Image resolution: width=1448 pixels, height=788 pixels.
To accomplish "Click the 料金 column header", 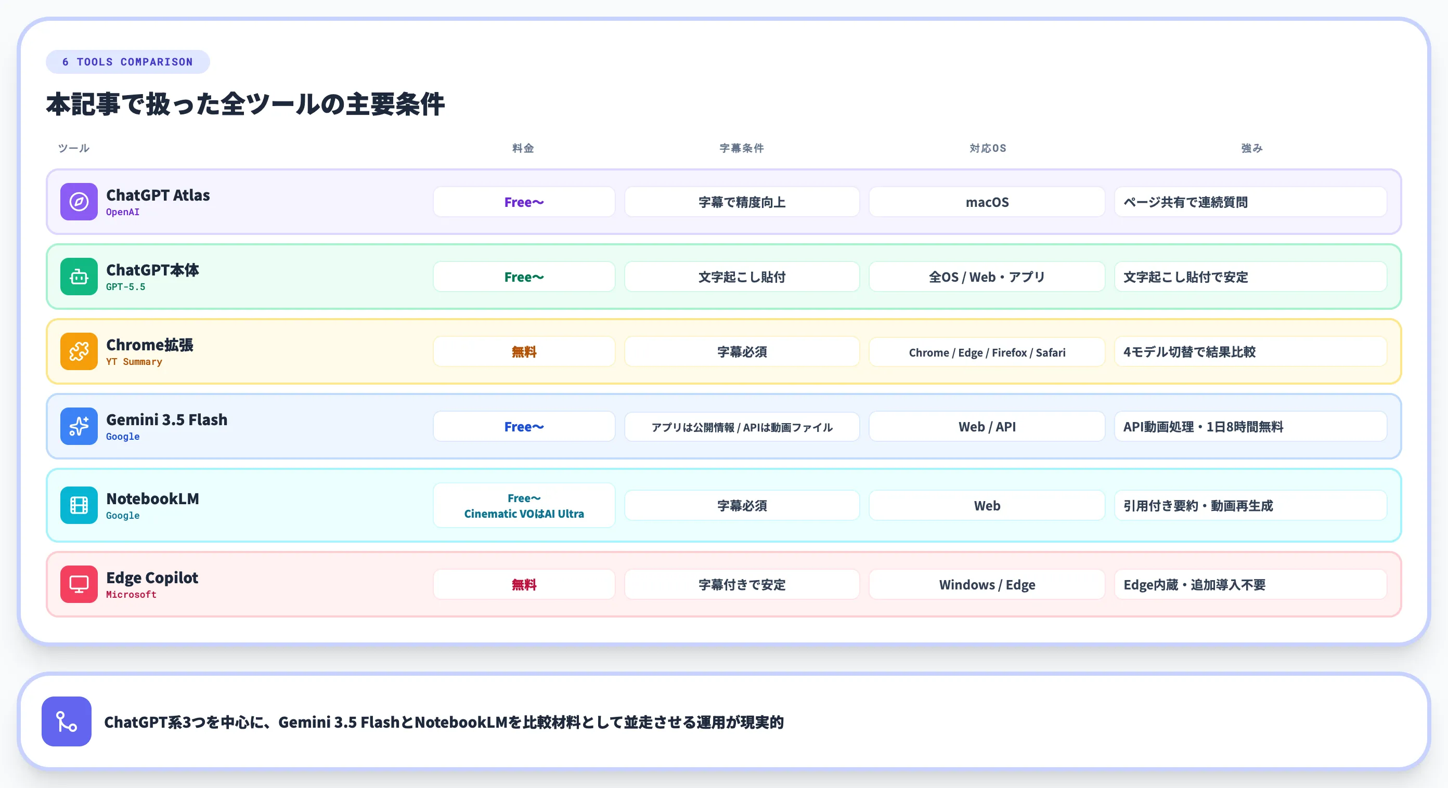I will (523, 148).
